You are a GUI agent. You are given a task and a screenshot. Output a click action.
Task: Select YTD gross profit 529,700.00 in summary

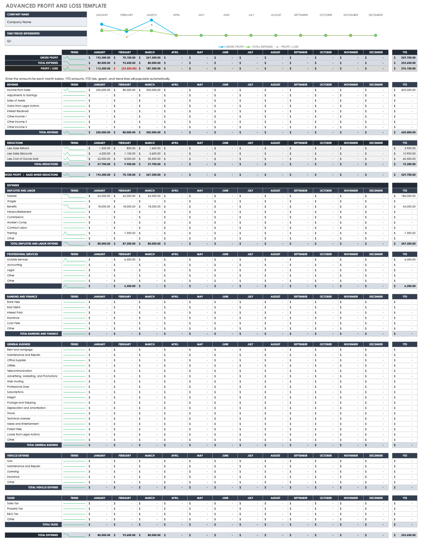[x=405, y=58]
